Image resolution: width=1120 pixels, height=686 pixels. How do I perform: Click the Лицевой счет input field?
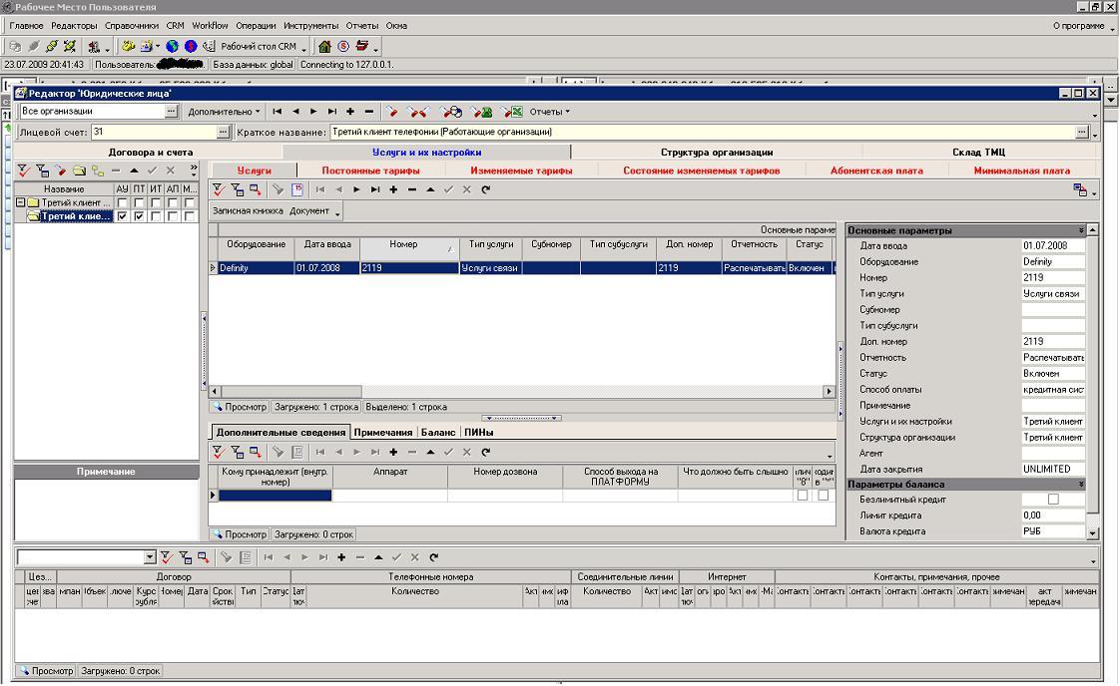click(153, 132)
